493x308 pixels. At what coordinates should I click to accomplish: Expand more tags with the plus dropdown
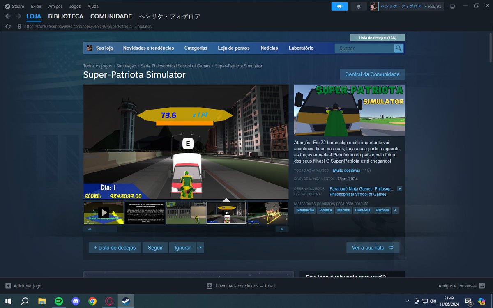[395, 210]
